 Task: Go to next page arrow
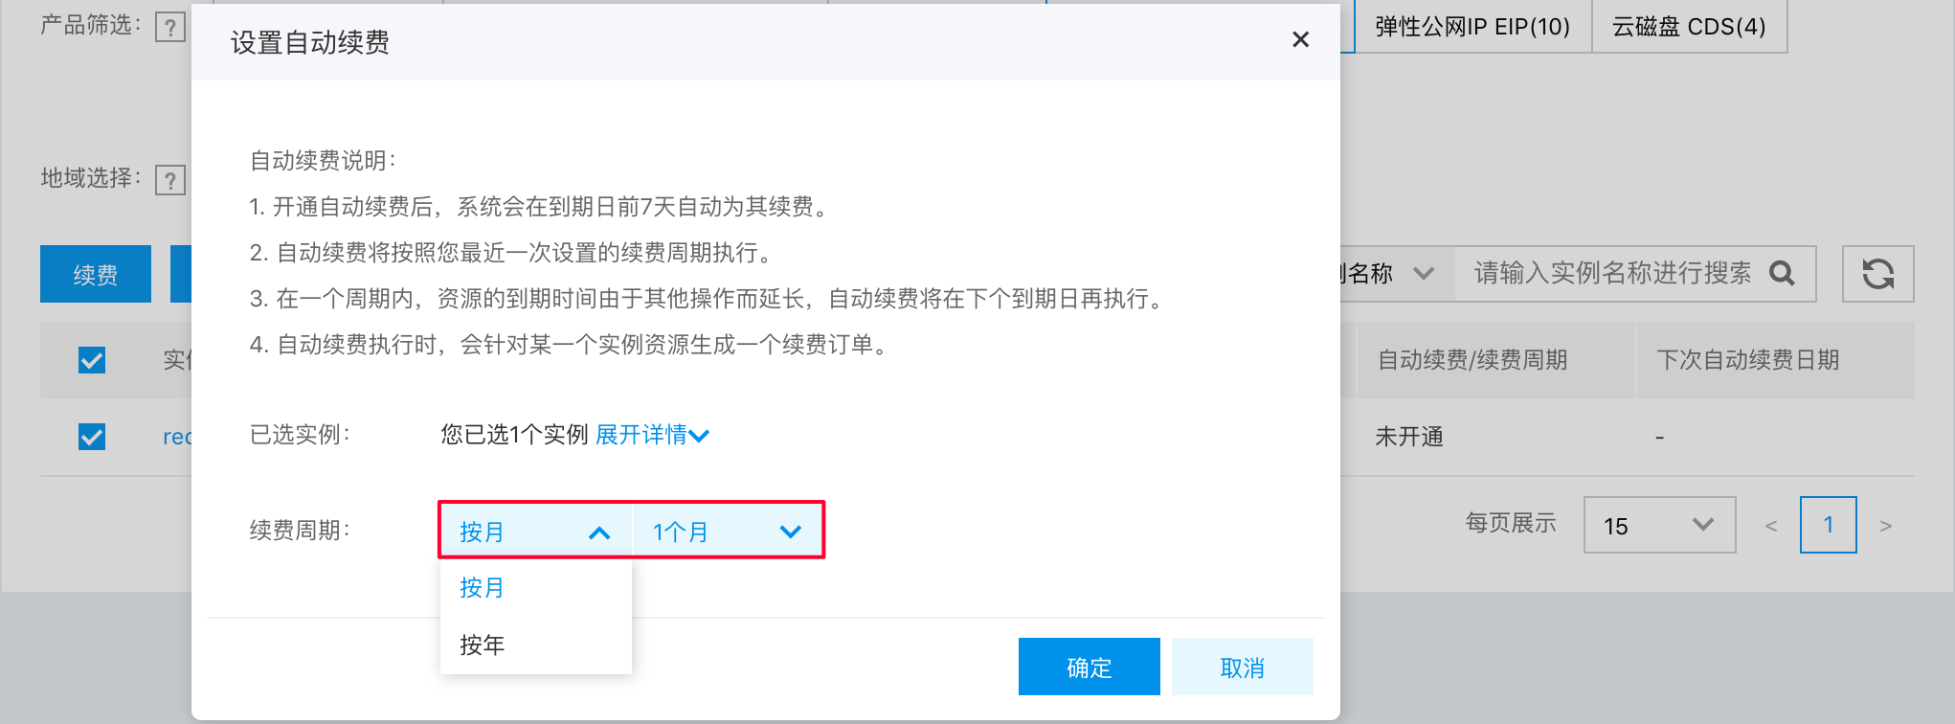tap(1885, 526)
